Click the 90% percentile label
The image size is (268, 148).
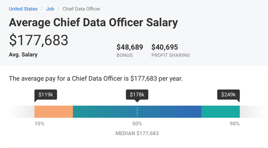coord(235,124)
